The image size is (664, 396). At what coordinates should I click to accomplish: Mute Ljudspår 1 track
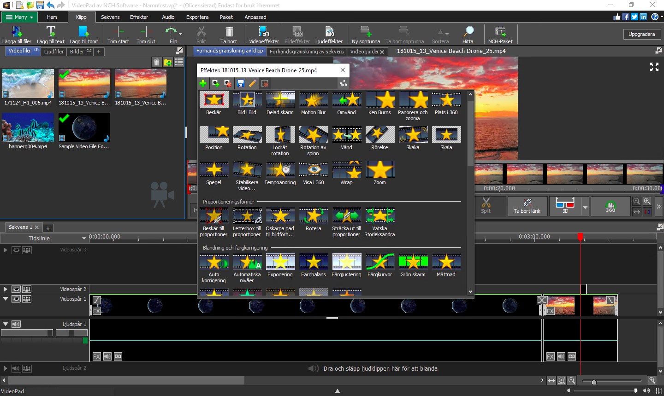pos(16,324)
